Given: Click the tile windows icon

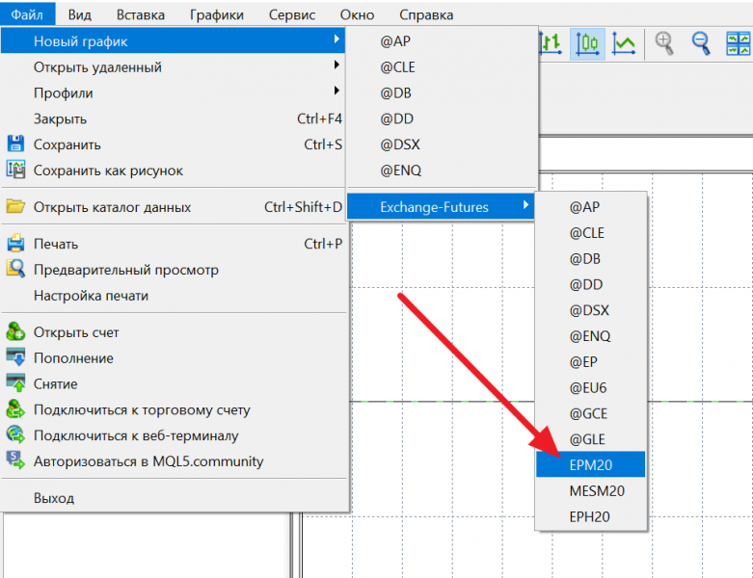Looking at the screenshot, I should coord(739,43).
